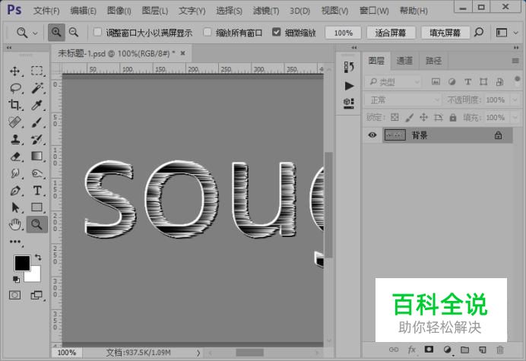Screen dimensions: 526x361
Task: Click the Fit Screen button
Action: coord(391,33)
